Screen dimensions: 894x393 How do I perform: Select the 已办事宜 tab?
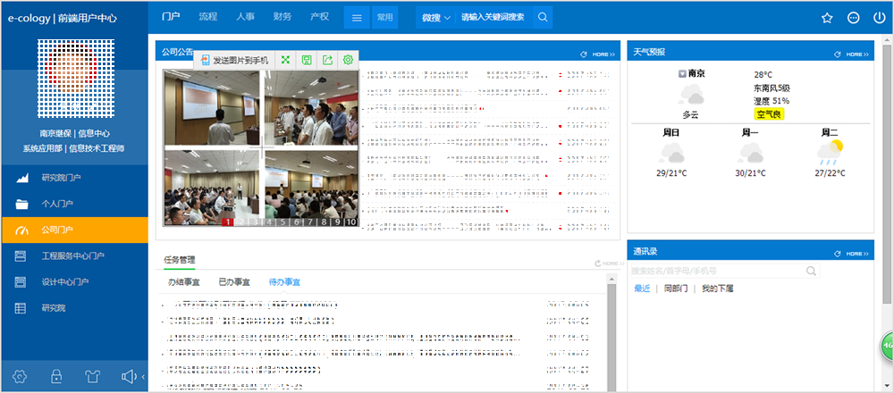tap(233, 282)
